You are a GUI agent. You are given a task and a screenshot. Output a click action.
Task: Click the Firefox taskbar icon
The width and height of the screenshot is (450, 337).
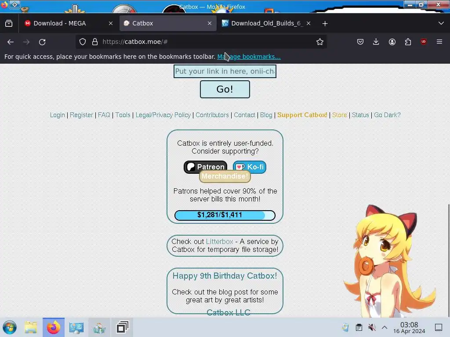(x=54, y=327)
